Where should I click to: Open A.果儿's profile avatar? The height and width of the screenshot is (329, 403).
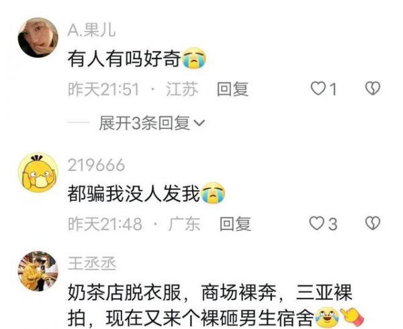pyautogui.click(x=38, y=38)
